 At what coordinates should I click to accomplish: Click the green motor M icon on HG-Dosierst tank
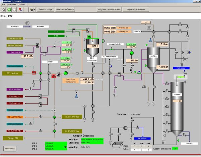pos(89,36)
